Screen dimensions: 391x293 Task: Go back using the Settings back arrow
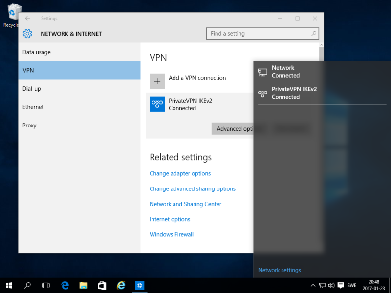[x=27, y=19]
